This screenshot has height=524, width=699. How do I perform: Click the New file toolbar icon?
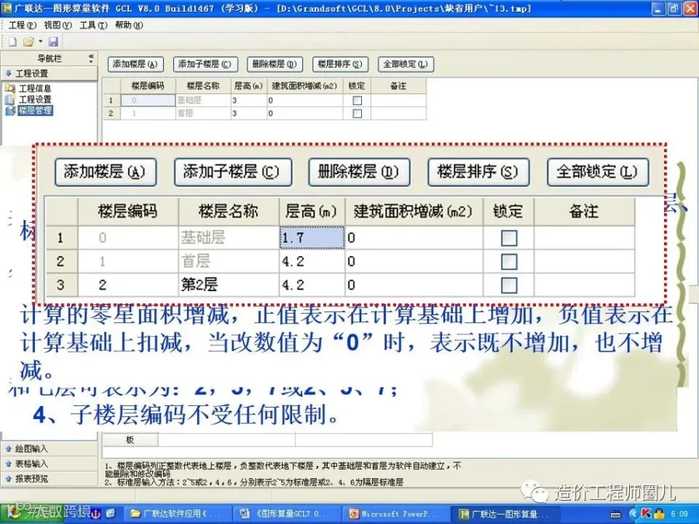point(12,42)
